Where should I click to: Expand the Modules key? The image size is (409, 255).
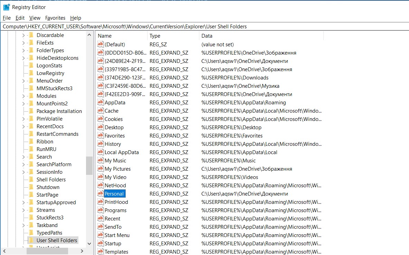[x=23, y=96]
